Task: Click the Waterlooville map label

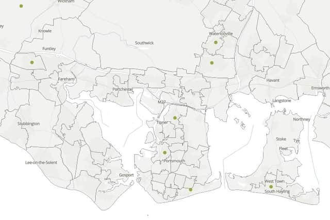Action: click(x=221, y=33)
